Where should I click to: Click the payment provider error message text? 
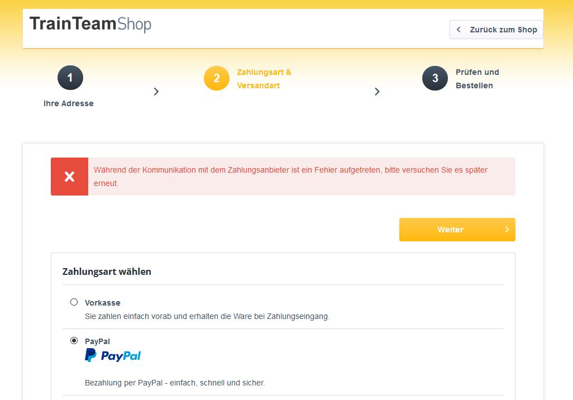(290, 177)
